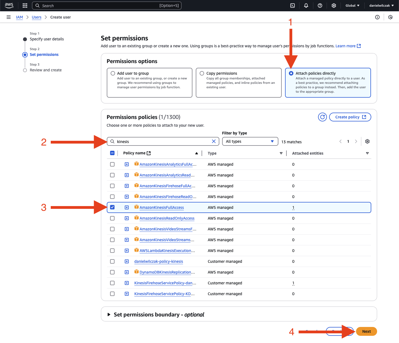Open the notifications bell
The height and width of the screenshot is (343, 399).
tap(306, 6)
